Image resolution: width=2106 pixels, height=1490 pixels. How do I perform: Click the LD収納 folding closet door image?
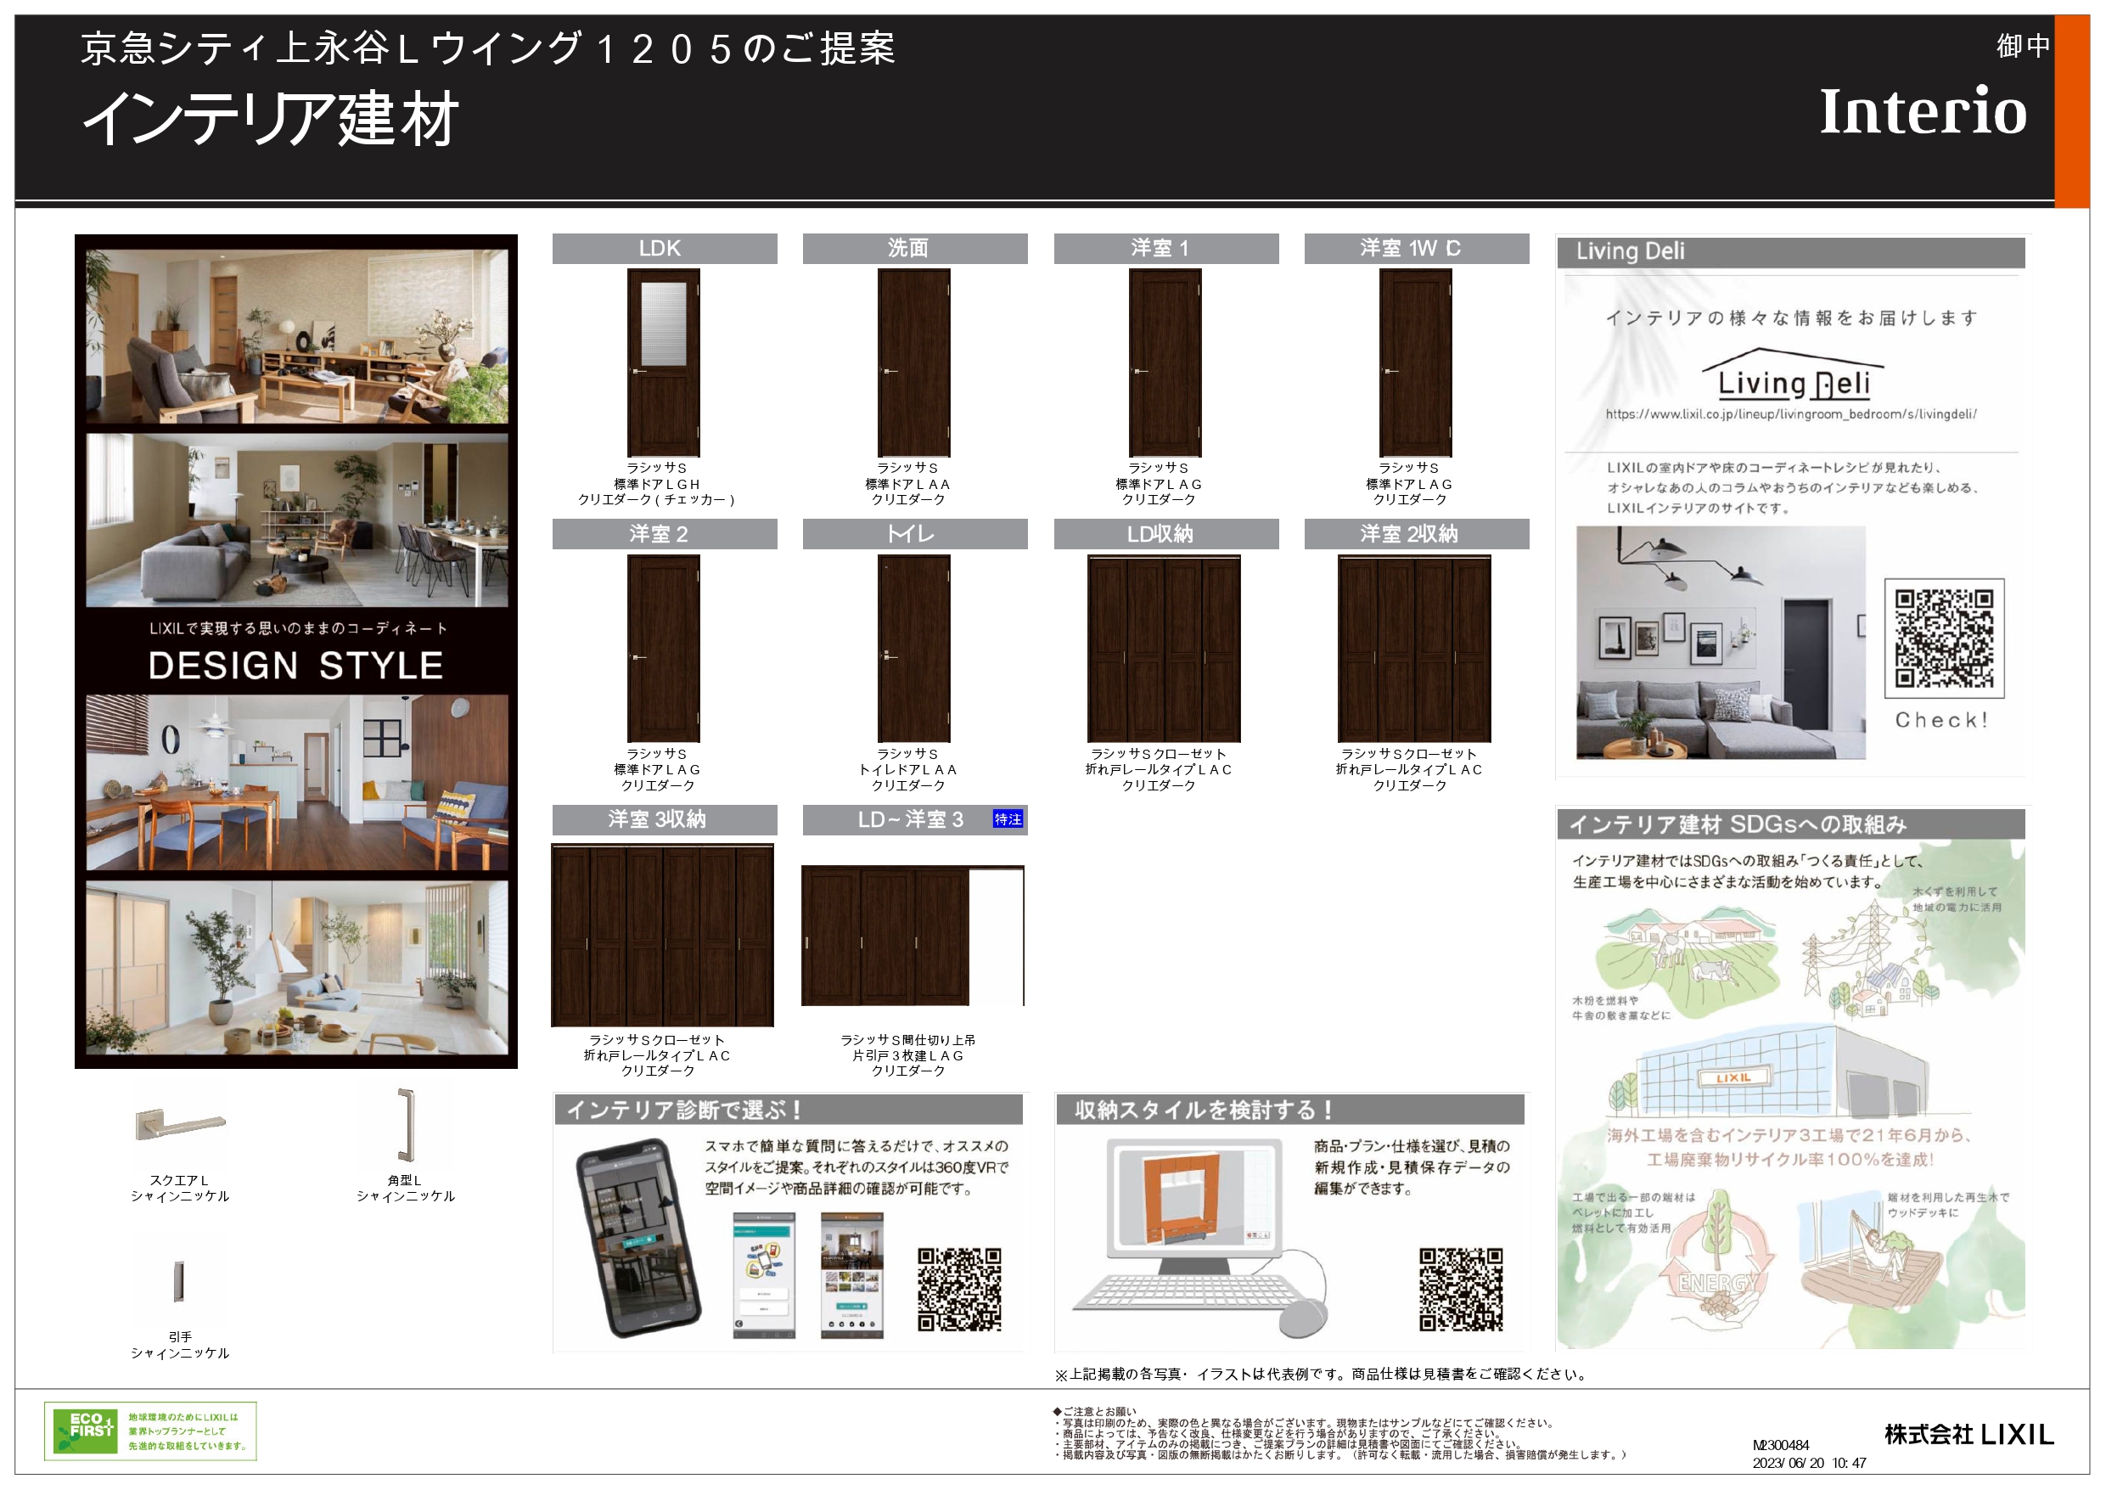pos(1164,649)
